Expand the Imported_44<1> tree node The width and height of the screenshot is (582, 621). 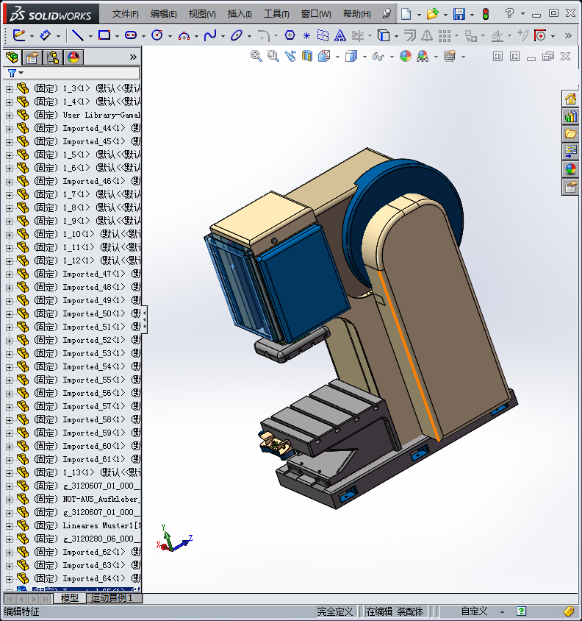pyautogui.click(x=9, y=129)
